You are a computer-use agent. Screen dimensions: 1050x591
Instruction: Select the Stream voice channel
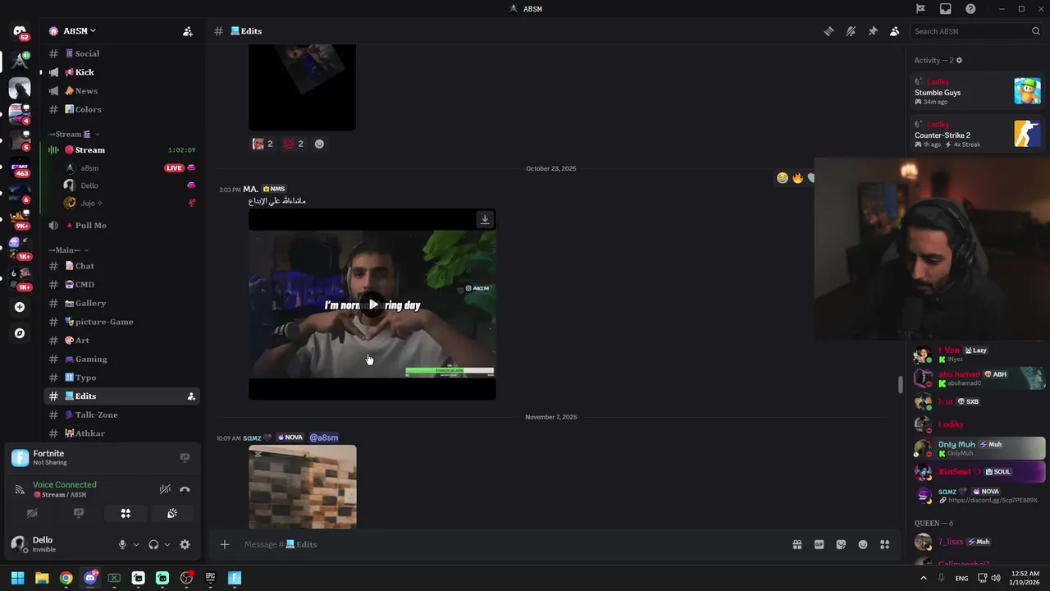pos(121,150)
